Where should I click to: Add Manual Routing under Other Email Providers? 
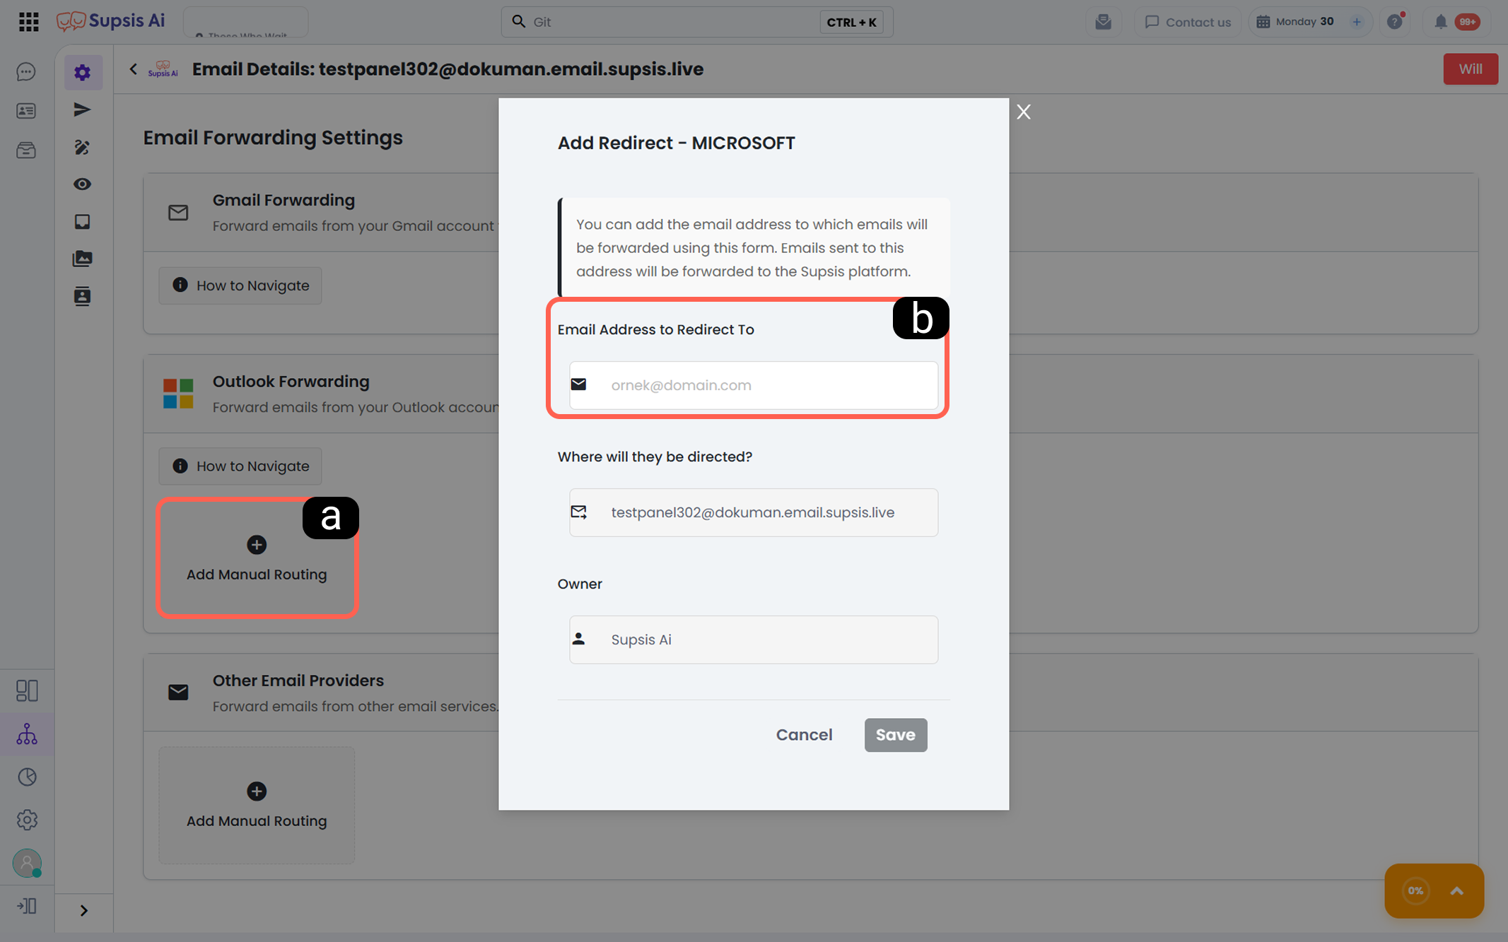pyautogui.click(x=257, y=805)
